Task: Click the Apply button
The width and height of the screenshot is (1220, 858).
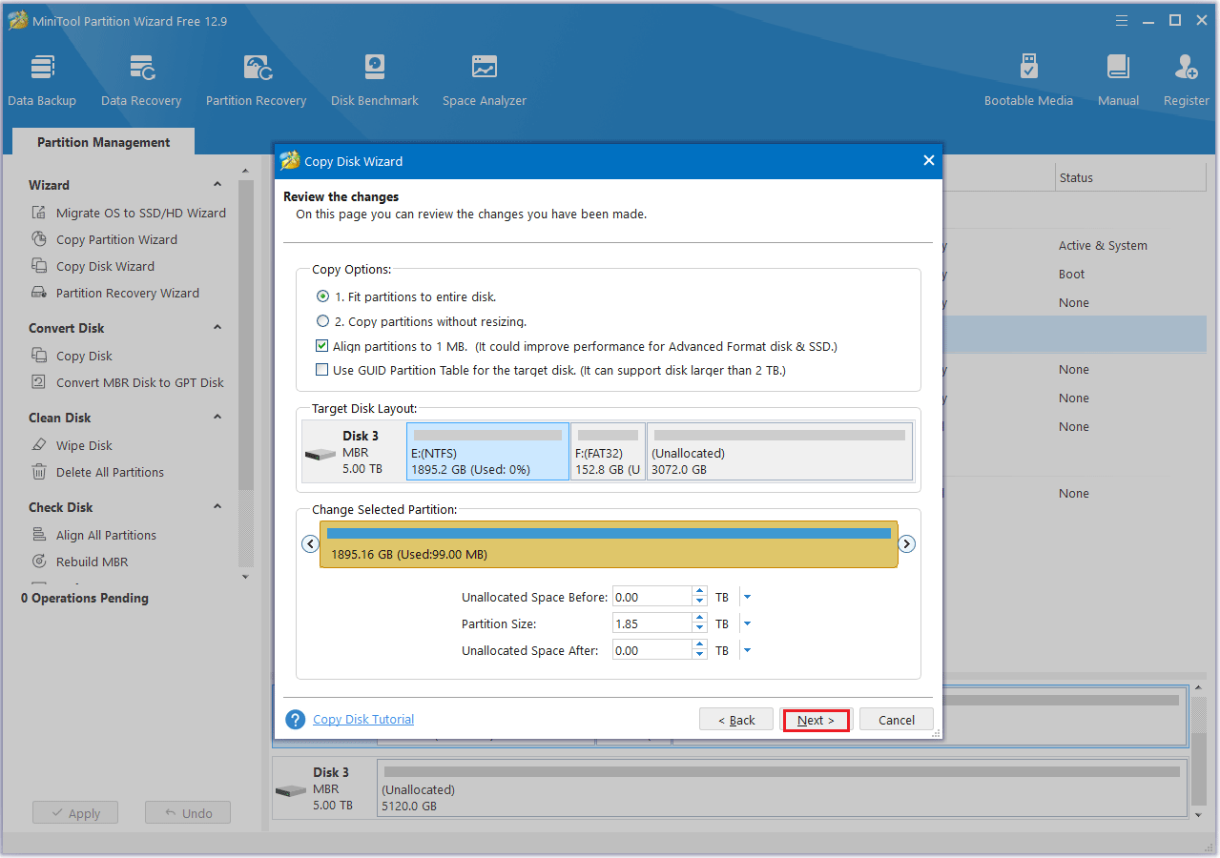Action: [74, 813]
